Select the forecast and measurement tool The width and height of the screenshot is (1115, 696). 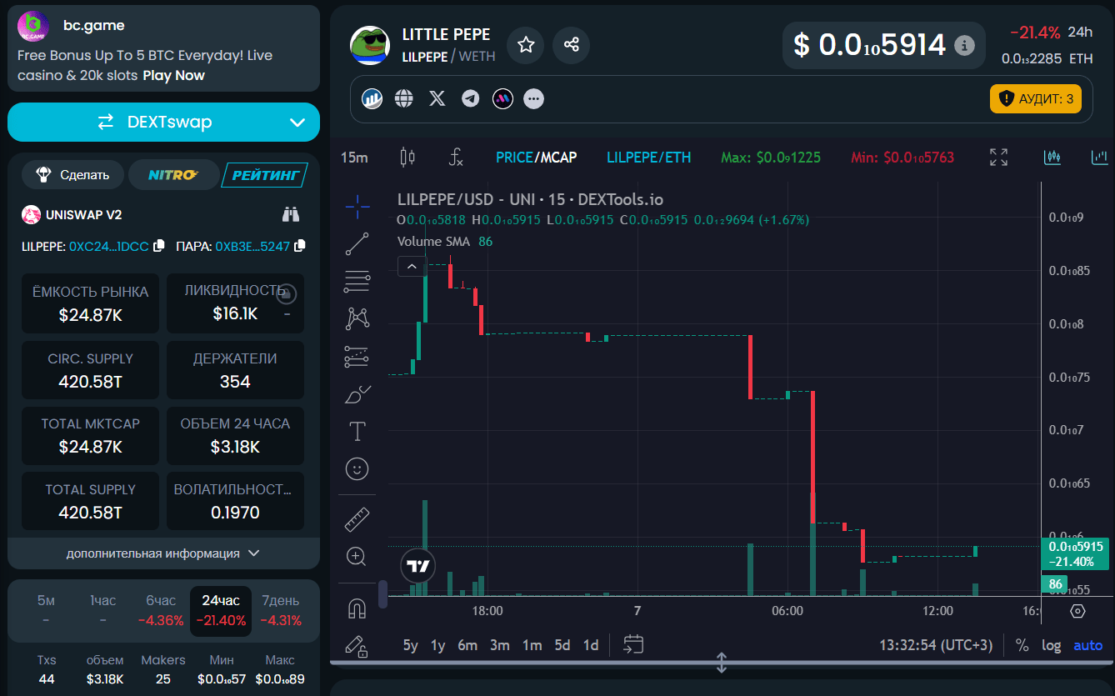pyautogui.click(x=357, y=357)
